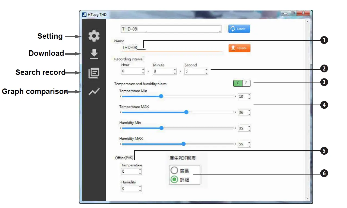The image size is (347, 208).
Task: Increase the Hour value with up arrow
Action: click(143, 70)
